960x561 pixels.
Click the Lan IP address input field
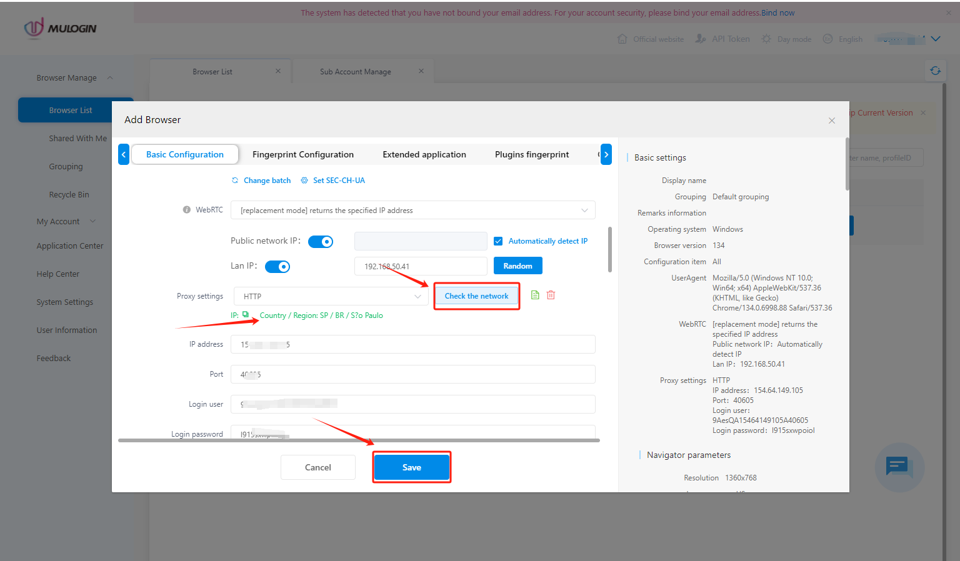click(421, 266)
